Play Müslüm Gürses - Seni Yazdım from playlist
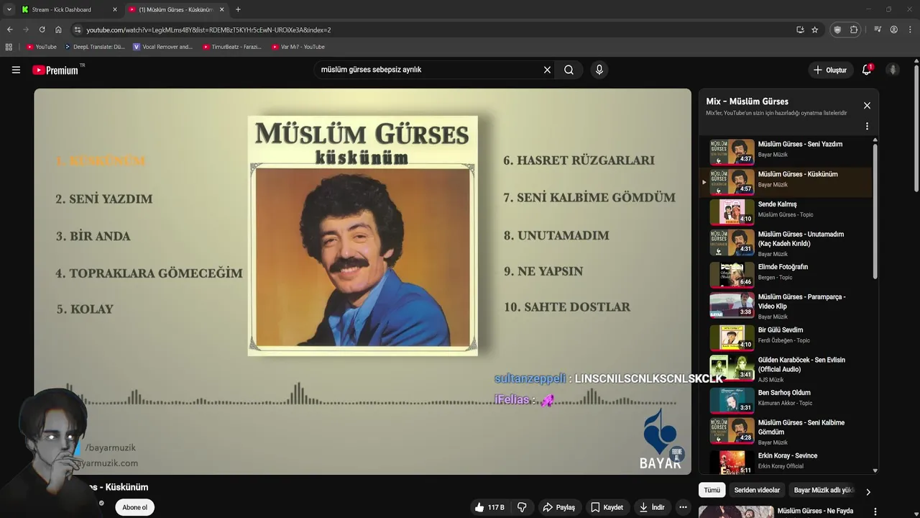 coord(786,151)
